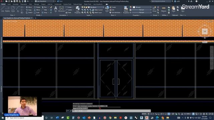The image size is (214, 120).
Task: Click the Save icon in quick access toolbar
Action: pyautogui.click(x=14, y=1)
